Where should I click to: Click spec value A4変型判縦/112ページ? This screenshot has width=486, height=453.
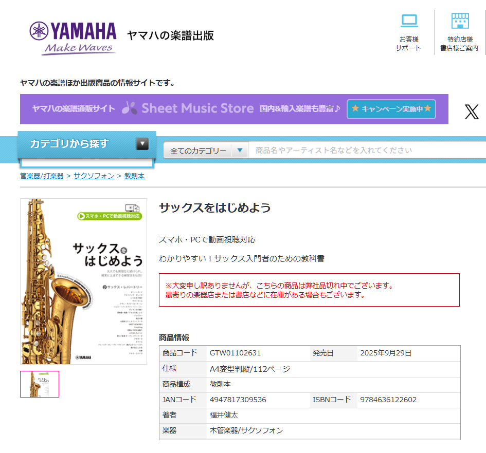tap(250, 369)
